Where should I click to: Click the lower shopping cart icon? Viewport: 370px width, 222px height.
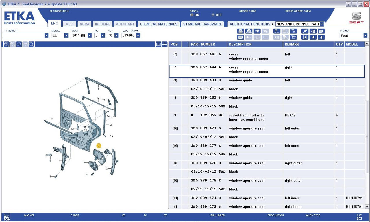click(293, 37)
